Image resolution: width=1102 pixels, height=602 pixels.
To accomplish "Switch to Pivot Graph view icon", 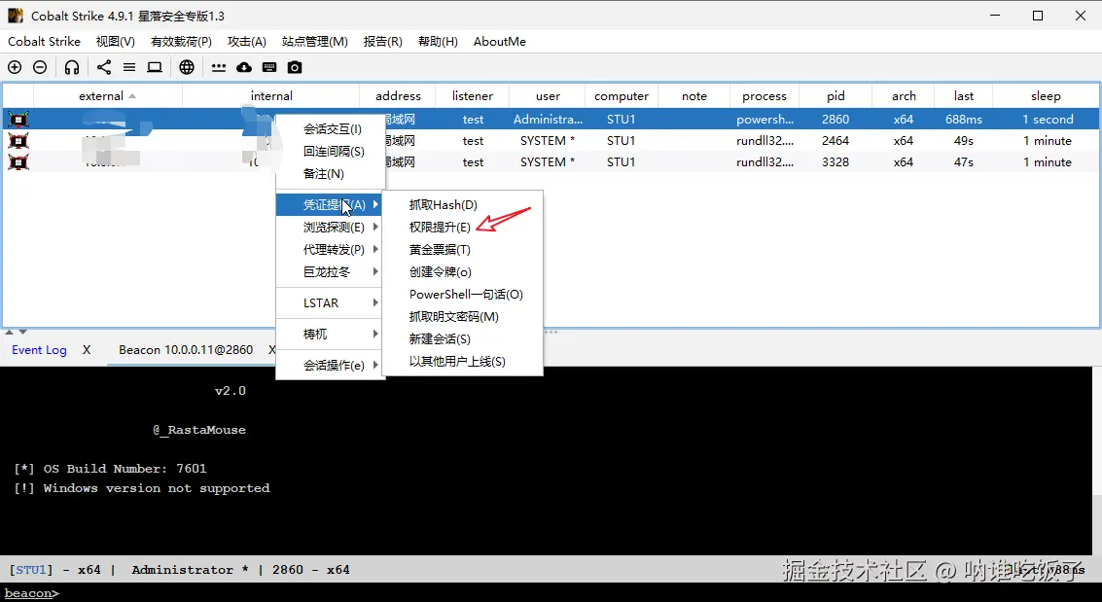I will [x=104, y=67].
